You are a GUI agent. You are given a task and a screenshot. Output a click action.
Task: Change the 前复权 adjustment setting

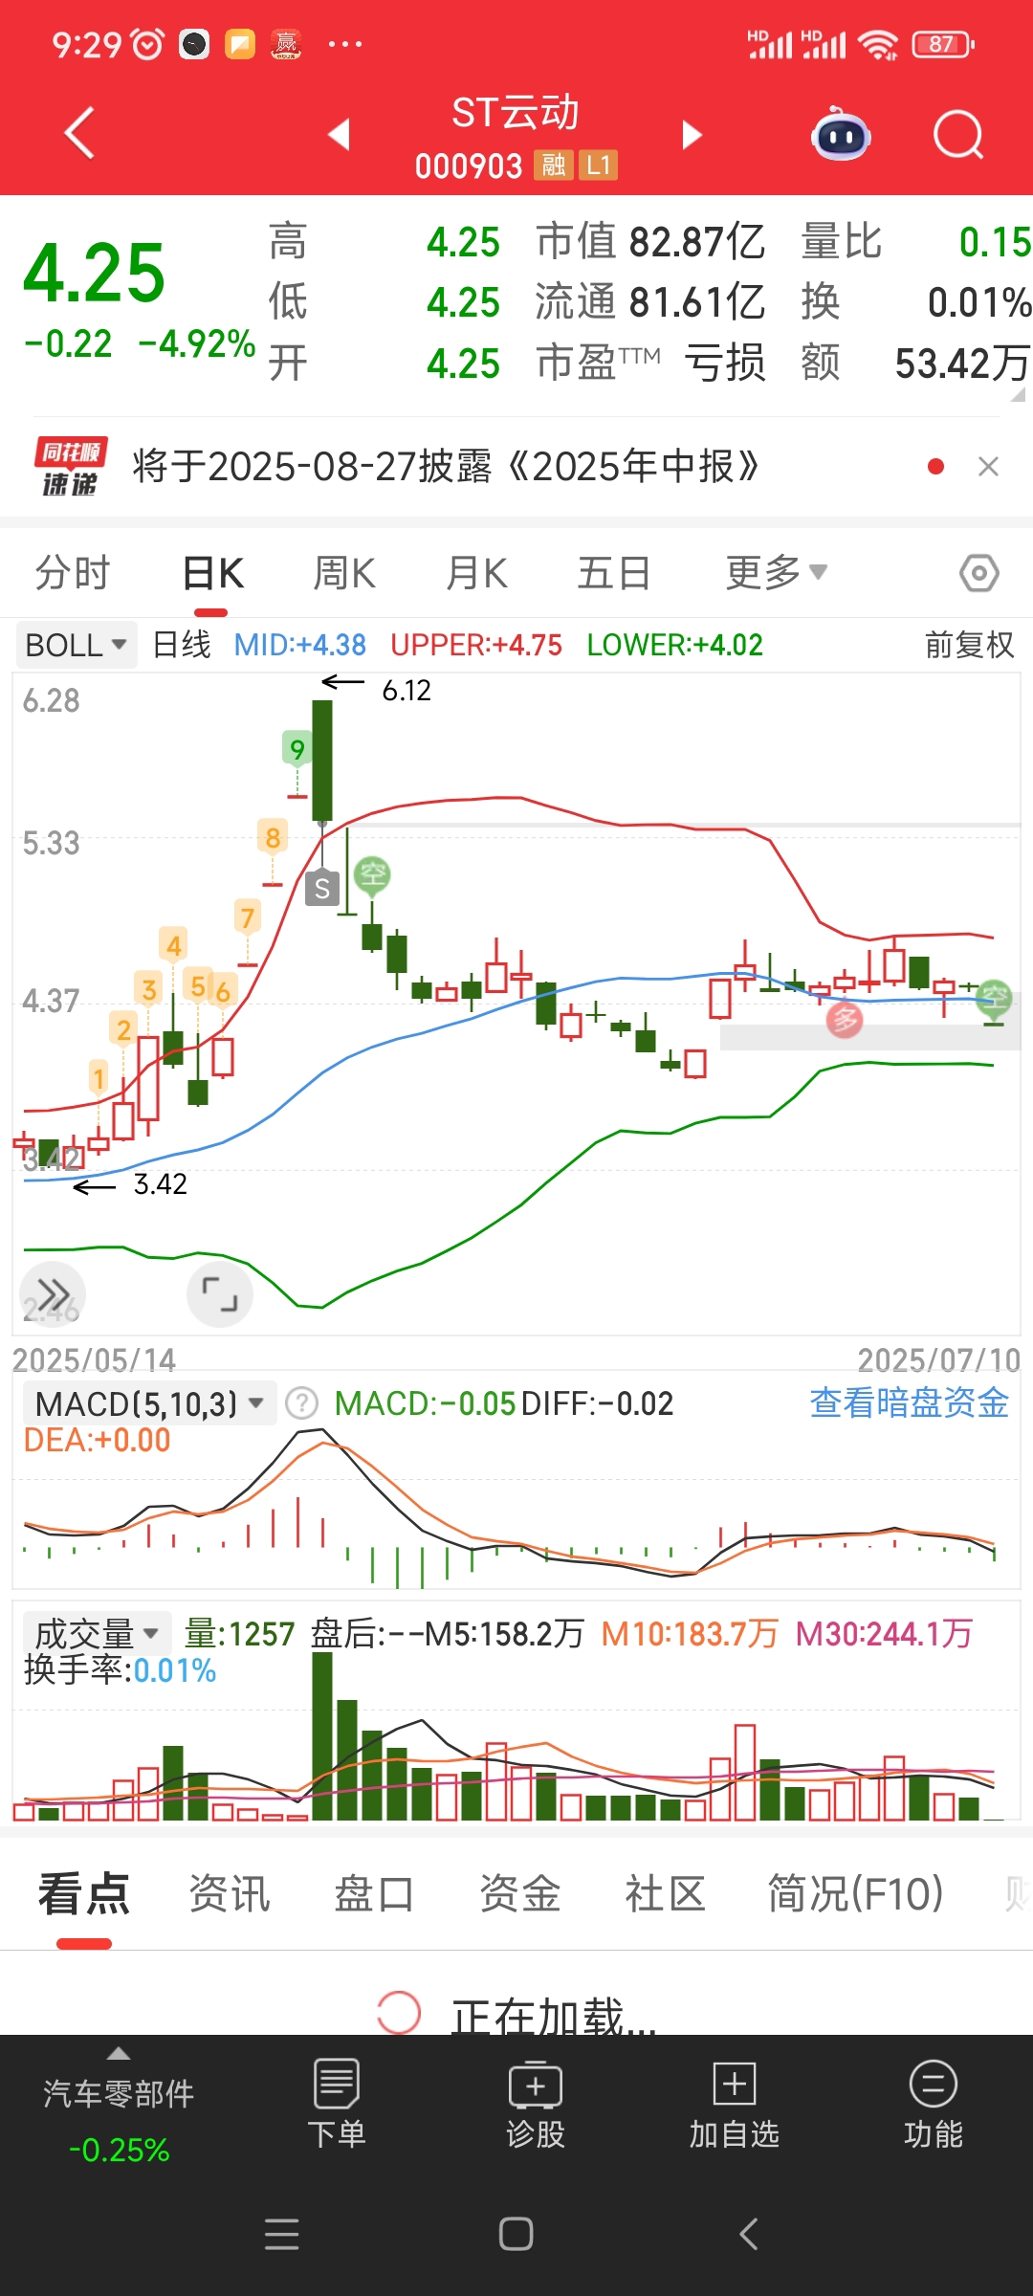[969, 645]
